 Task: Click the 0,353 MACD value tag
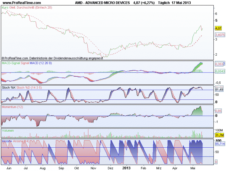point(219,64)
